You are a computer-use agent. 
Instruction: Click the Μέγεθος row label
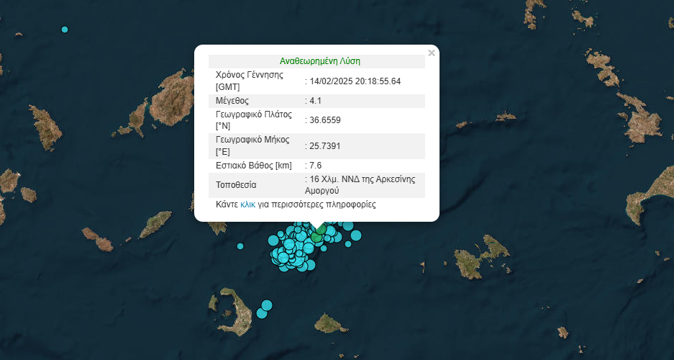(232, 100)
